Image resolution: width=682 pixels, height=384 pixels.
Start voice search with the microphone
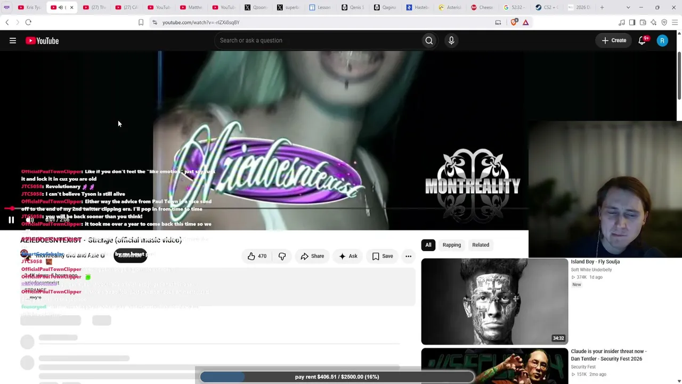pos(451,41)
